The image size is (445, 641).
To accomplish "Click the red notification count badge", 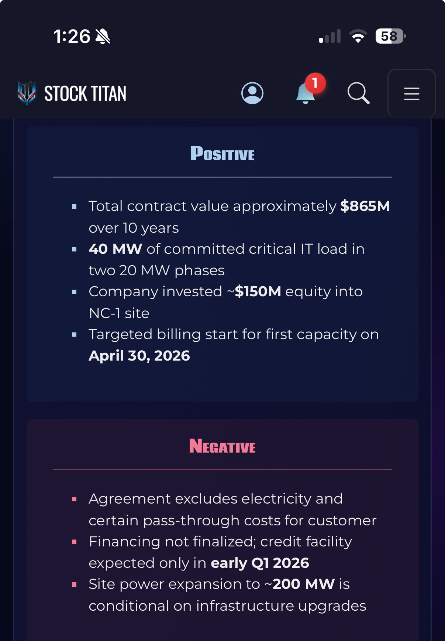I will 314,83.
